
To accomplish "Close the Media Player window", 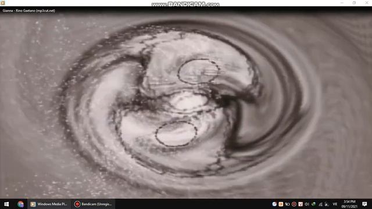I will click(366, 3).
